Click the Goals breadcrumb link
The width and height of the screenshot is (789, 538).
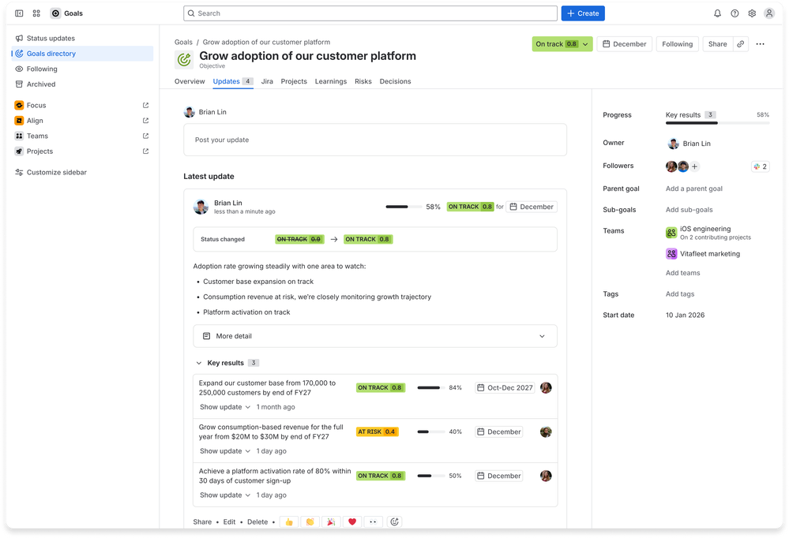[183, 43]
